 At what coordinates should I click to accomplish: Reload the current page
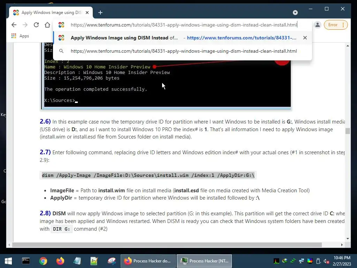(36, 25)
